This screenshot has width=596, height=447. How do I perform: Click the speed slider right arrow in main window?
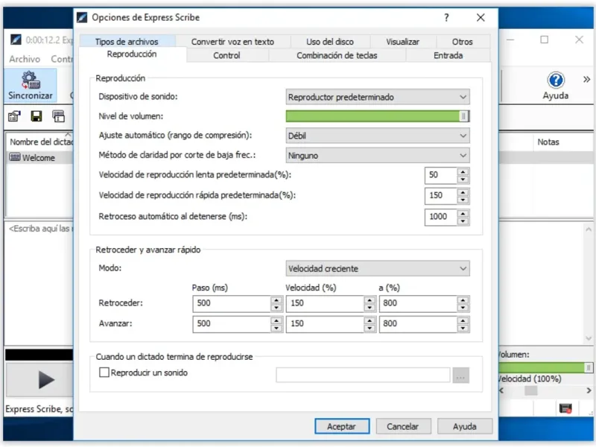tap(589, 390)
